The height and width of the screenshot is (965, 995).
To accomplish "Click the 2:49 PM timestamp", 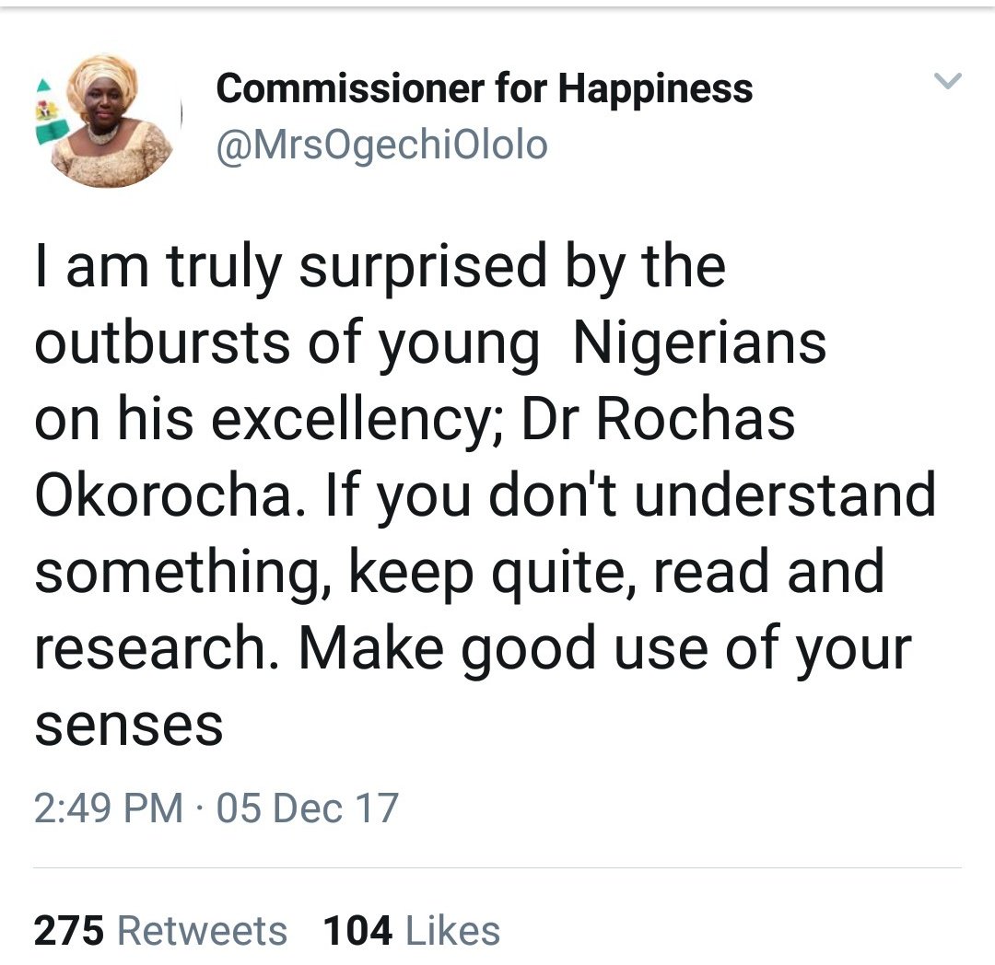I will click(x=108, y=808).
